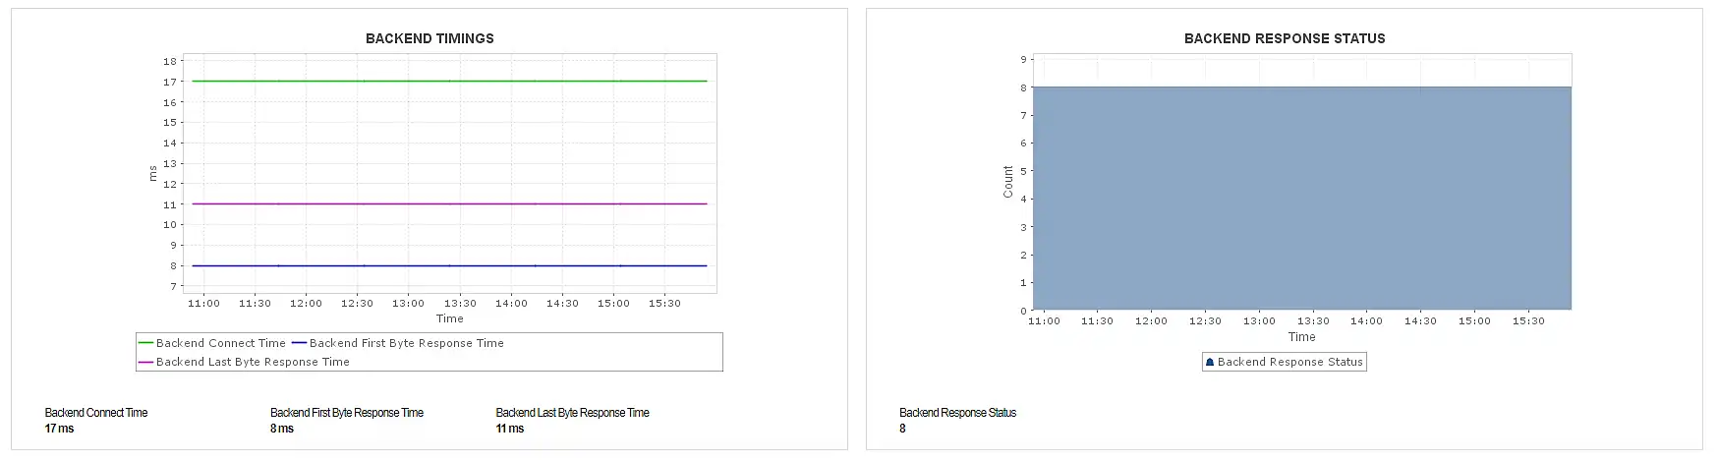Click the Backend Response Status legend label
This screenshot has height=461, width=1718.
pos(1289,362)
